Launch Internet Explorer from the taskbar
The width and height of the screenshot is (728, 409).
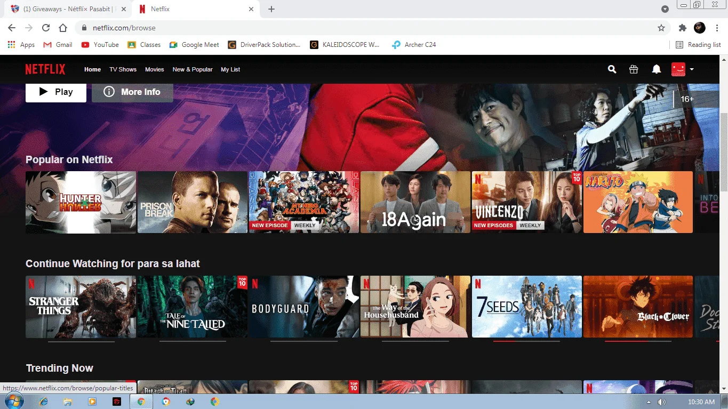44,402
